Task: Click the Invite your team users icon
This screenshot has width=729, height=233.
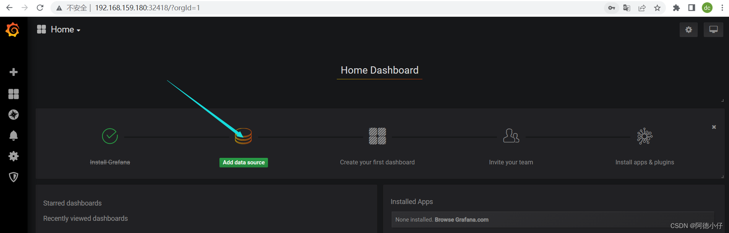Action: pos(511,136)
